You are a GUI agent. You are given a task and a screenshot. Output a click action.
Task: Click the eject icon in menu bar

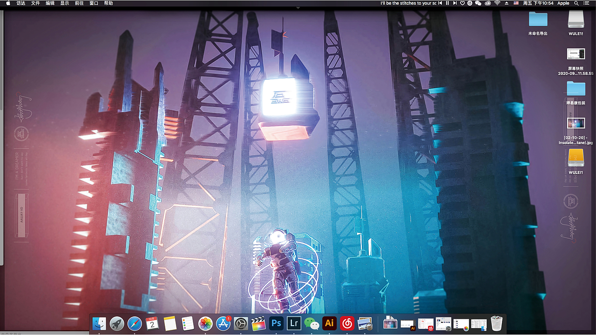click(x=506, y=3)
